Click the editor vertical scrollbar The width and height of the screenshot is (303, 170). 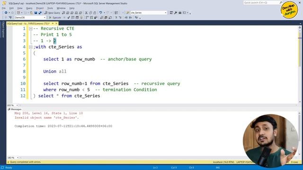[x=300, y=66]
